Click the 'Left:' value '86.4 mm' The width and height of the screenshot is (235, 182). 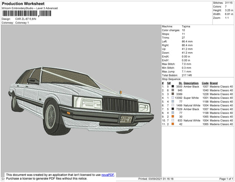[x=187, y=42]
